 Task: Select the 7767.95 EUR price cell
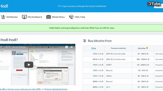tap(94, 76)
